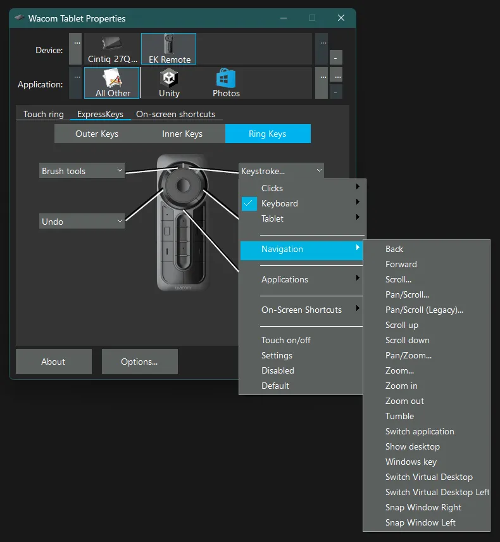Image resolution: width=500 pixels, height=542 pixels.
Task: Choose Settings from the menu
Action: coord(301,355)
